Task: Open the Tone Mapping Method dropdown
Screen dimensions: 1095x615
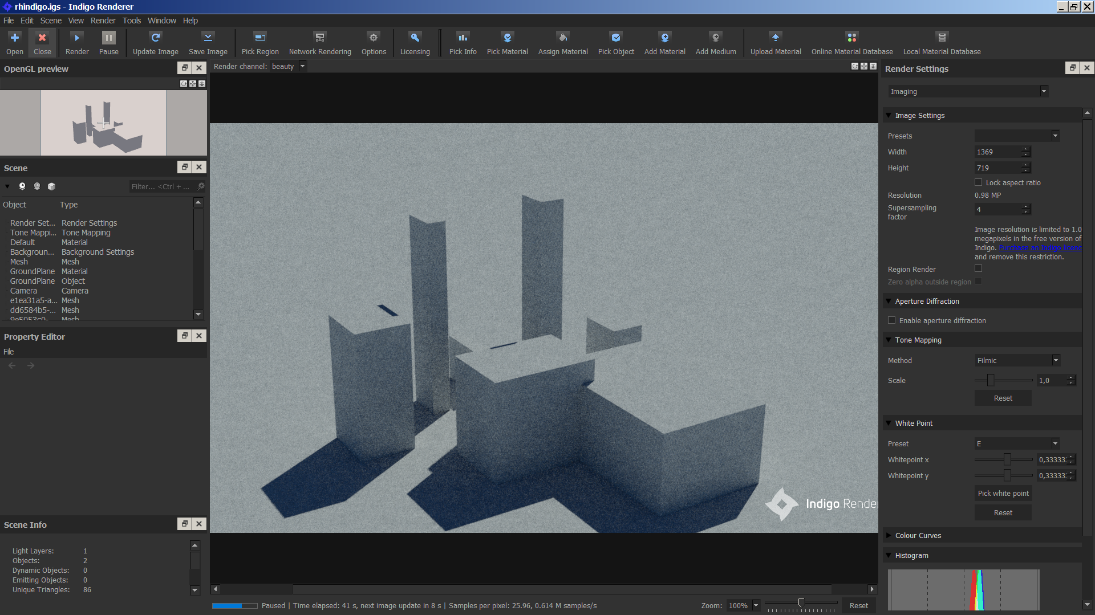Action: (x=1017, y=360)
